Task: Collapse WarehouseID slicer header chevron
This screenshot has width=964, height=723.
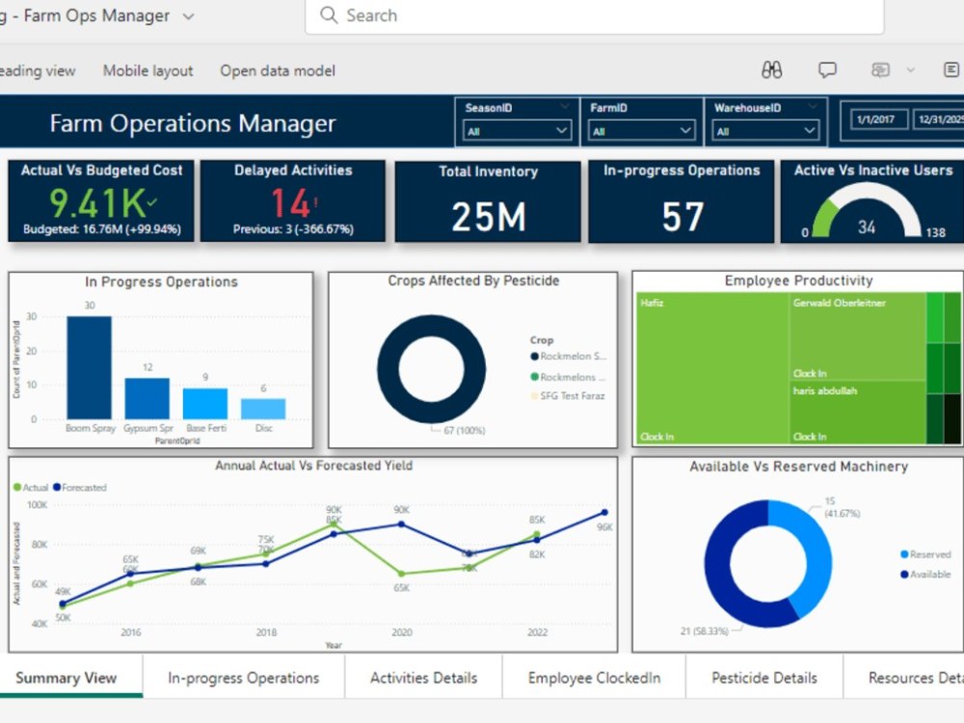Action: coord(813,106)
